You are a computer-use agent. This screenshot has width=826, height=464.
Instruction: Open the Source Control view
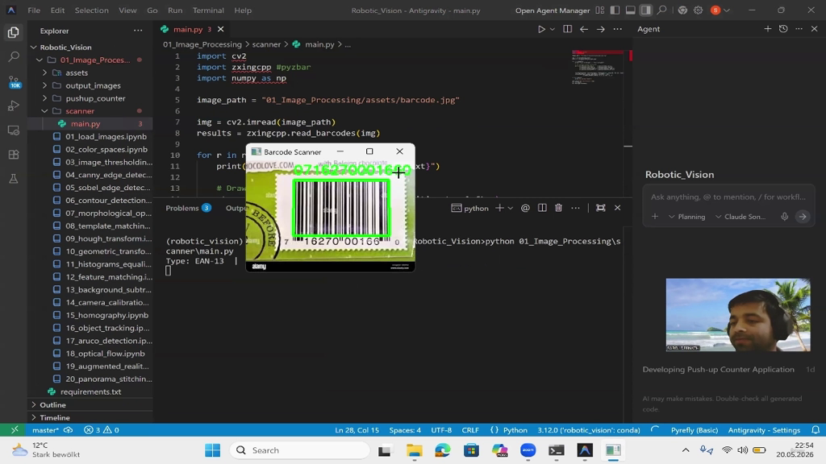pyautogui.click(x=13, y=81)
